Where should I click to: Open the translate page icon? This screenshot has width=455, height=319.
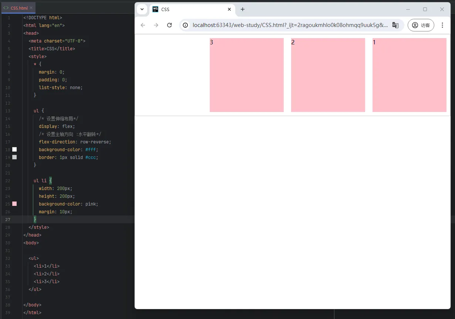point(395,25)
